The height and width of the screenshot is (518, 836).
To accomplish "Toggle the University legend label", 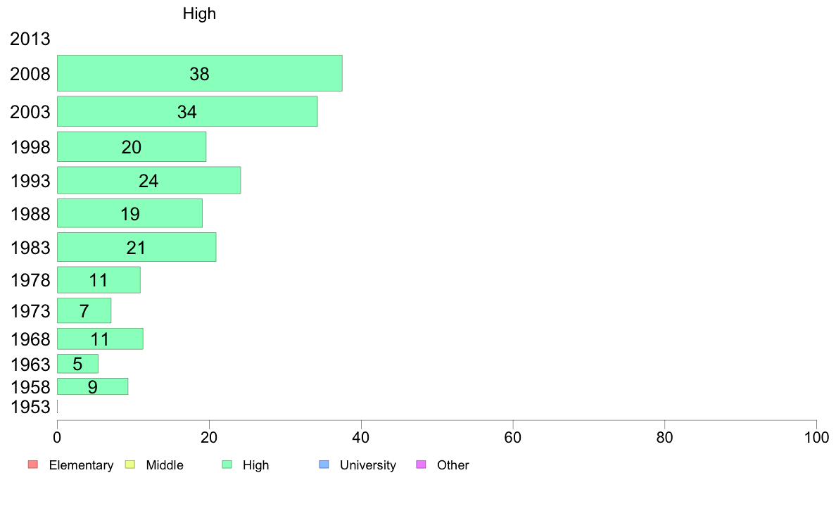I will tap(367, 465).
